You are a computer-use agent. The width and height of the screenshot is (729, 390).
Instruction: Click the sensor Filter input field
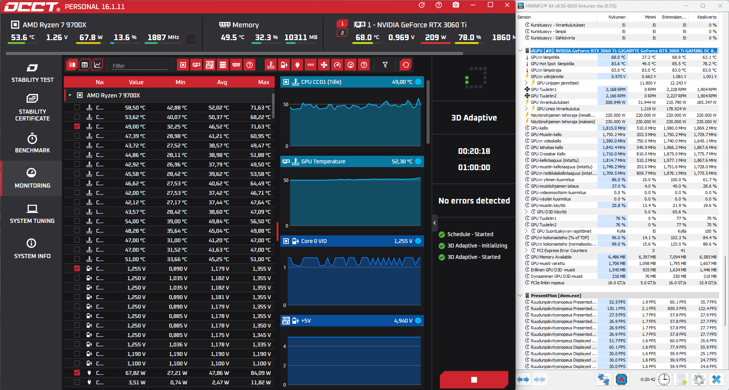(140, 66)
